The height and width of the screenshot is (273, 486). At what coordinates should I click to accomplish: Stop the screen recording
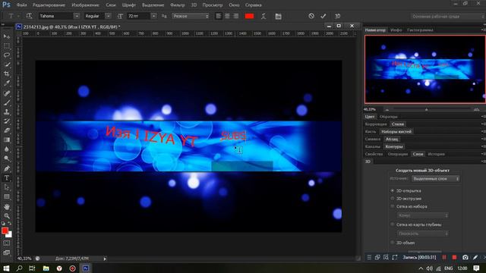(454, 257)
